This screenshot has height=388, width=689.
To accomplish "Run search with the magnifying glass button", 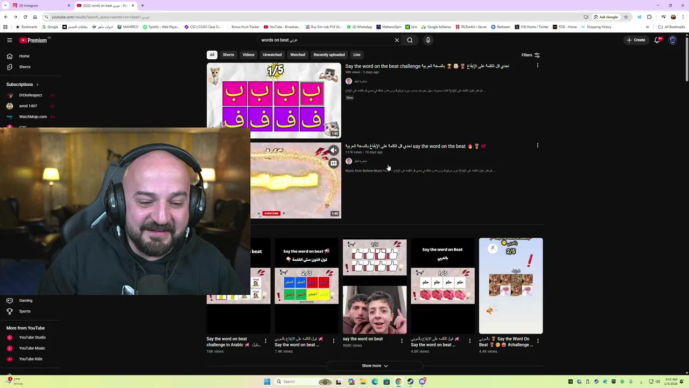I will (x=410, y=40).
